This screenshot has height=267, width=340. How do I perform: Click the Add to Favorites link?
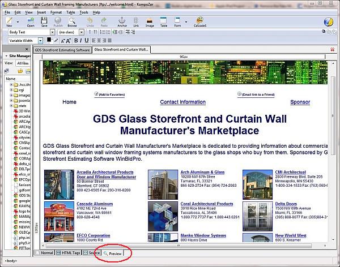tap(110, 94)
